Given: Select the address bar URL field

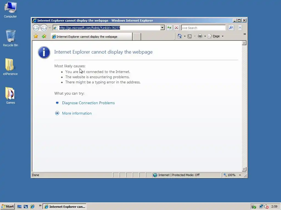Looking at the screenshot, I should 107,28.
